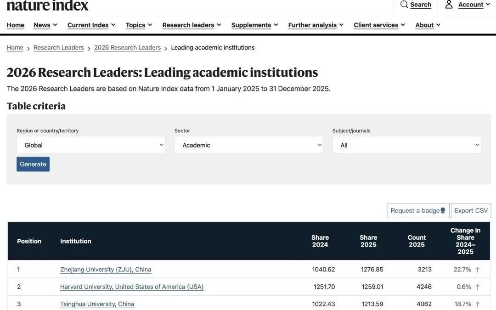The width and height of the screenshot is (496, 310).
Task: Expand the About menu chevron
Action: (438, 25)
